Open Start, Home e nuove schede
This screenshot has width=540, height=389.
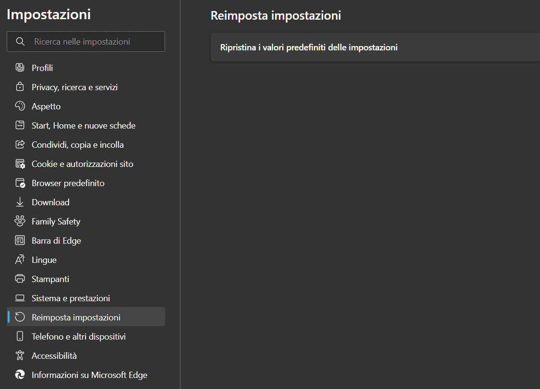(x=84, y=126)
